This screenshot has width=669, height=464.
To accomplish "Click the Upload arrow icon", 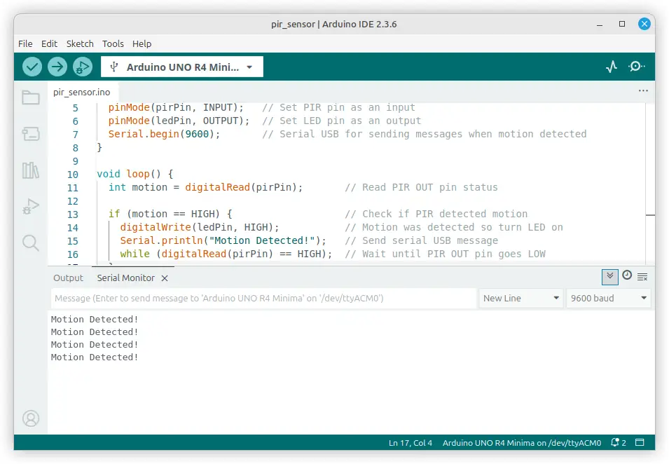I will 57,66.
